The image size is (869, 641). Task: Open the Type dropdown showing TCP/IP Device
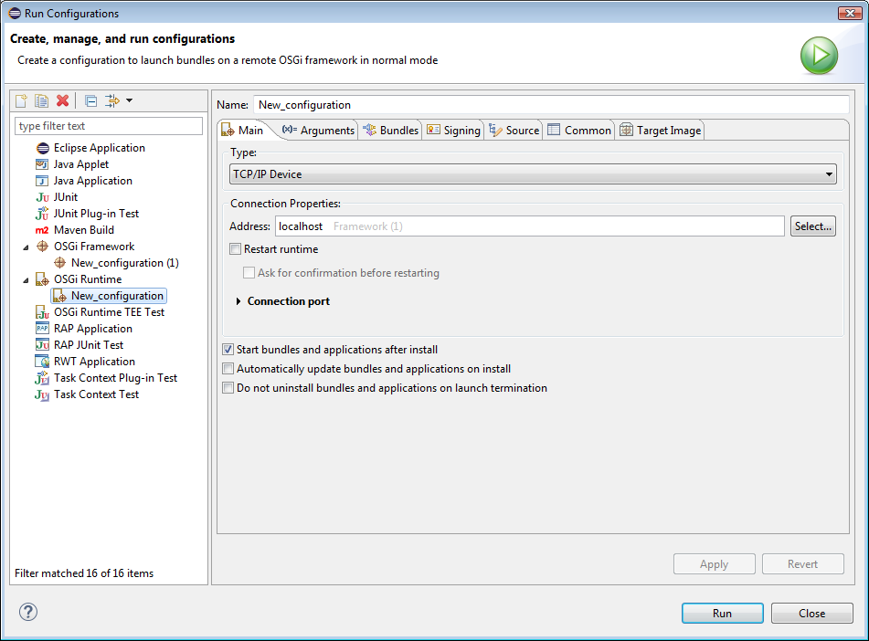tap(533, 173)
